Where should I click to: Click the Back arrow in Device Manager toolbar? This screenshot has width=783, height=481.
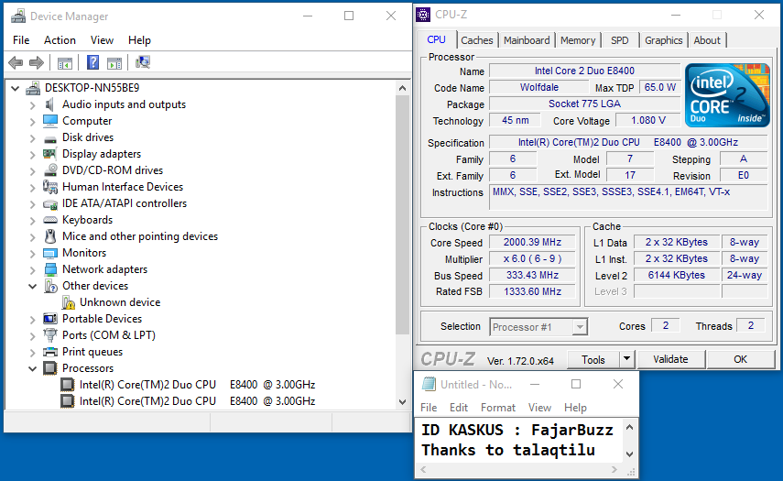click(16, 62)
